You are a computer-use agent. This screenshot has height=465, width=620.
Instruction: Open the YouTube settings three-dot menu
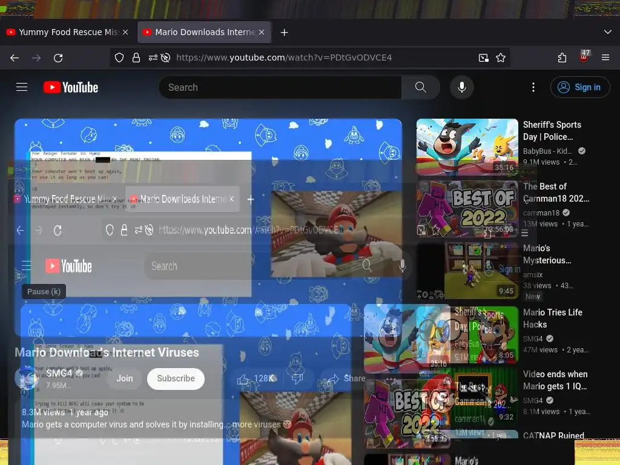point(533,87)
